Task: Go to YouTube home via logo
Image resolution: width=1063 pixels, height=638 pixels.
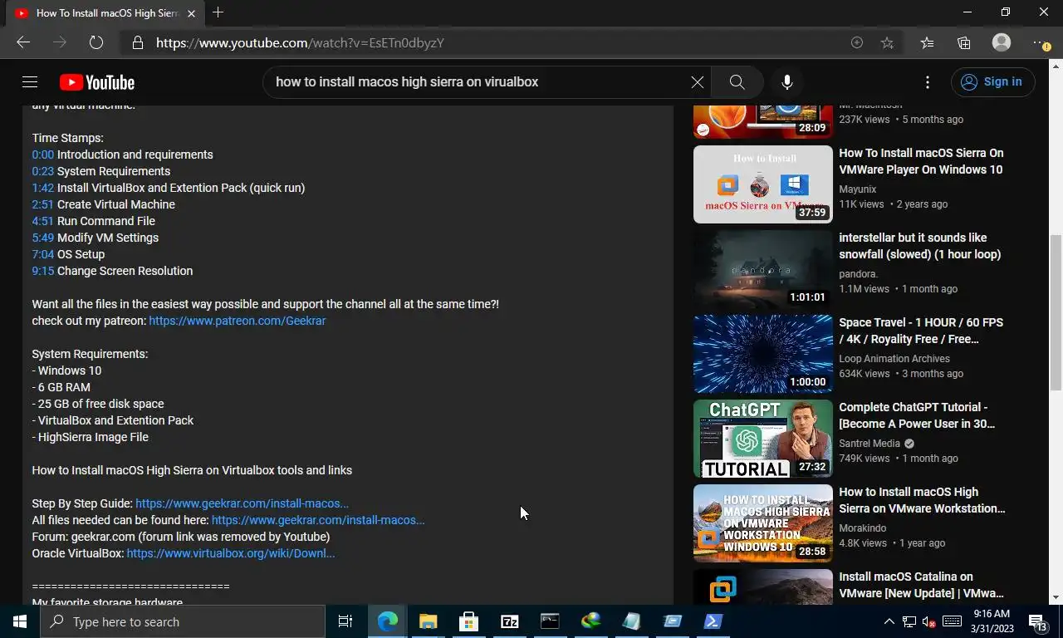Action: click(x=97, y=82)
